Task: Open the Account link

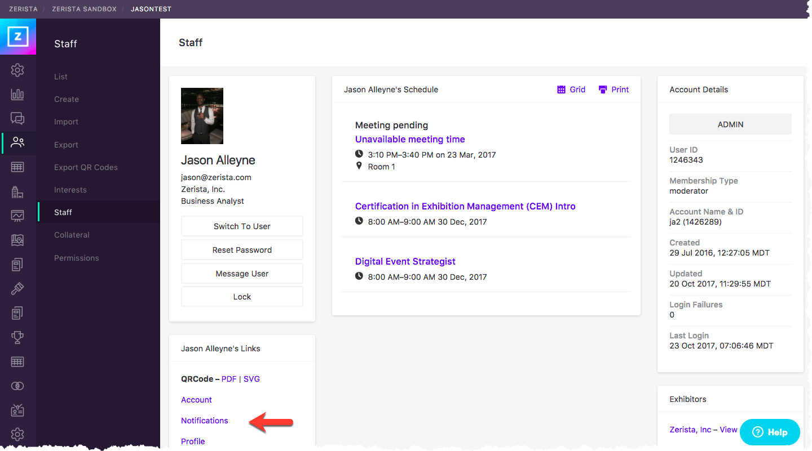Action: pos(196,400)
